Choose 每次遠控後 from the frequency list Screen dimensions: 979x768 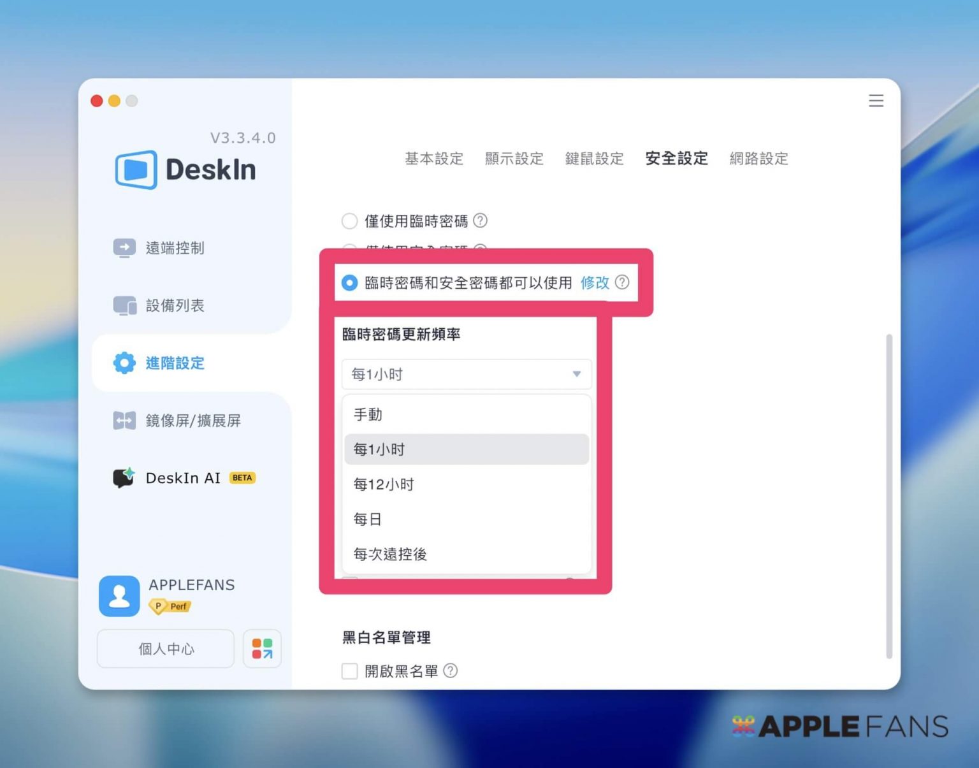coord(390,554)
